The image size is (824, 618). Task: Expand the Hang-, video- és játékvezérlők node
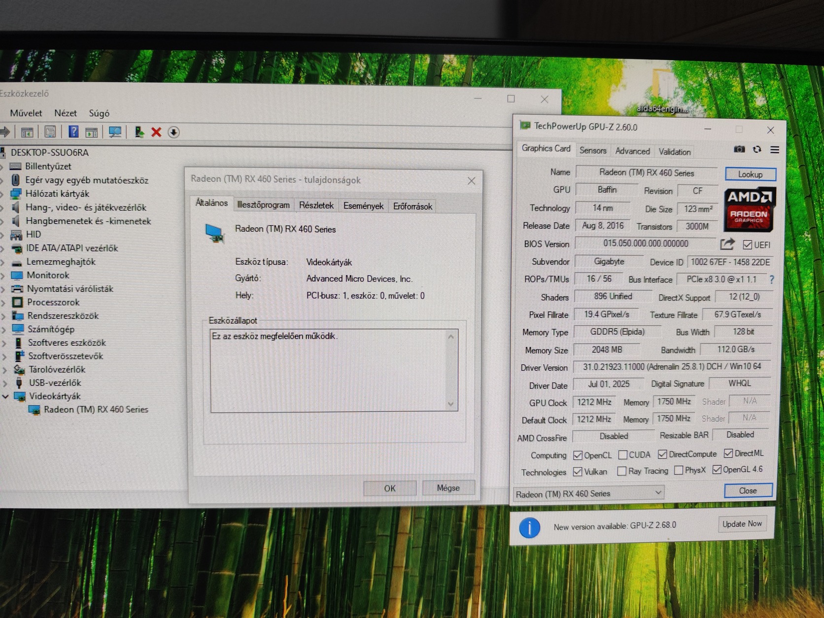(2, 207)
